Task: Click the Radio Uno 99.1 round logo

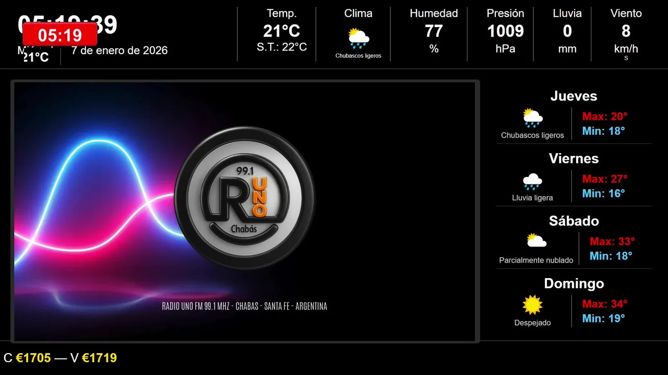Action: [x=244, y=197]
